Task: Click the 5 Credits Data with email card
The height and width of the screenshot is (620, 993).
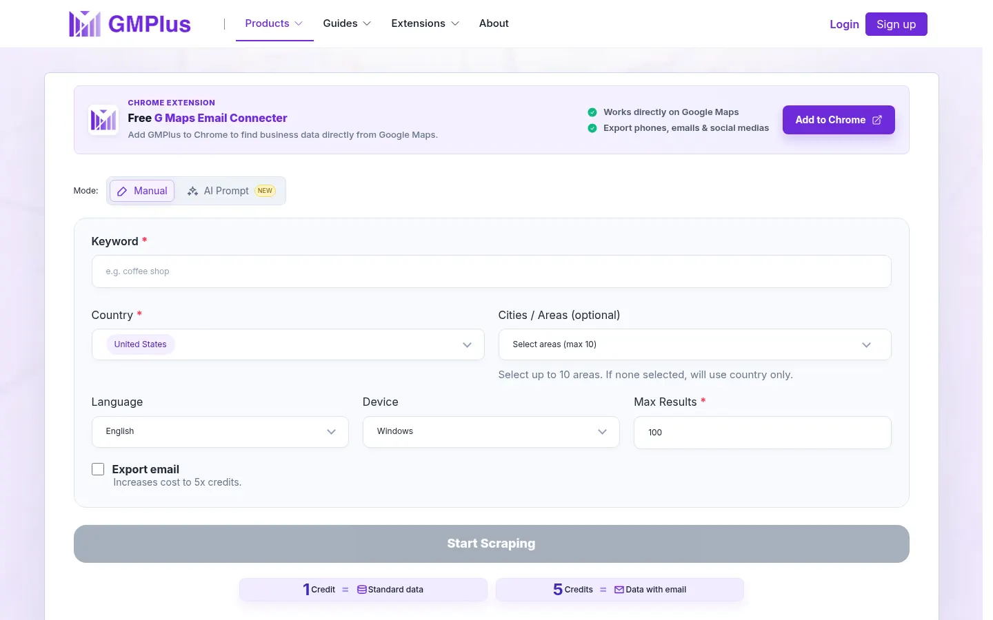Action: (620, 590)
